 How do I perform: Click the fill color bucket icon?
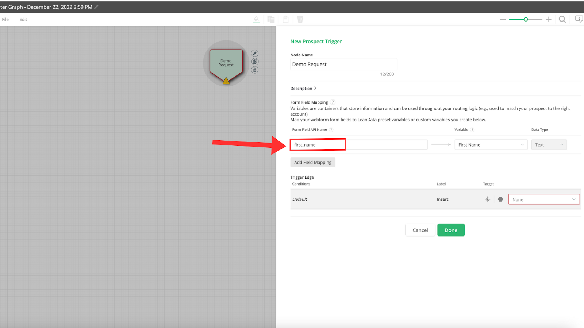tap(256, 19)
